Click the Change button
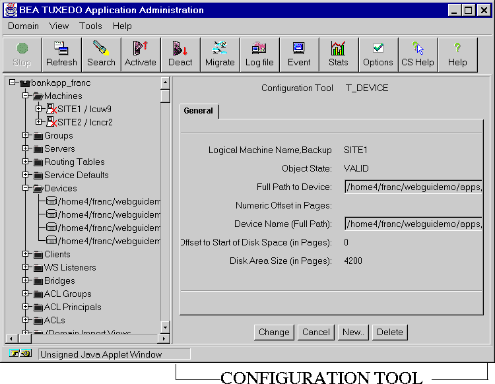This screenshot has width=495, height=384. click(274, 333)
